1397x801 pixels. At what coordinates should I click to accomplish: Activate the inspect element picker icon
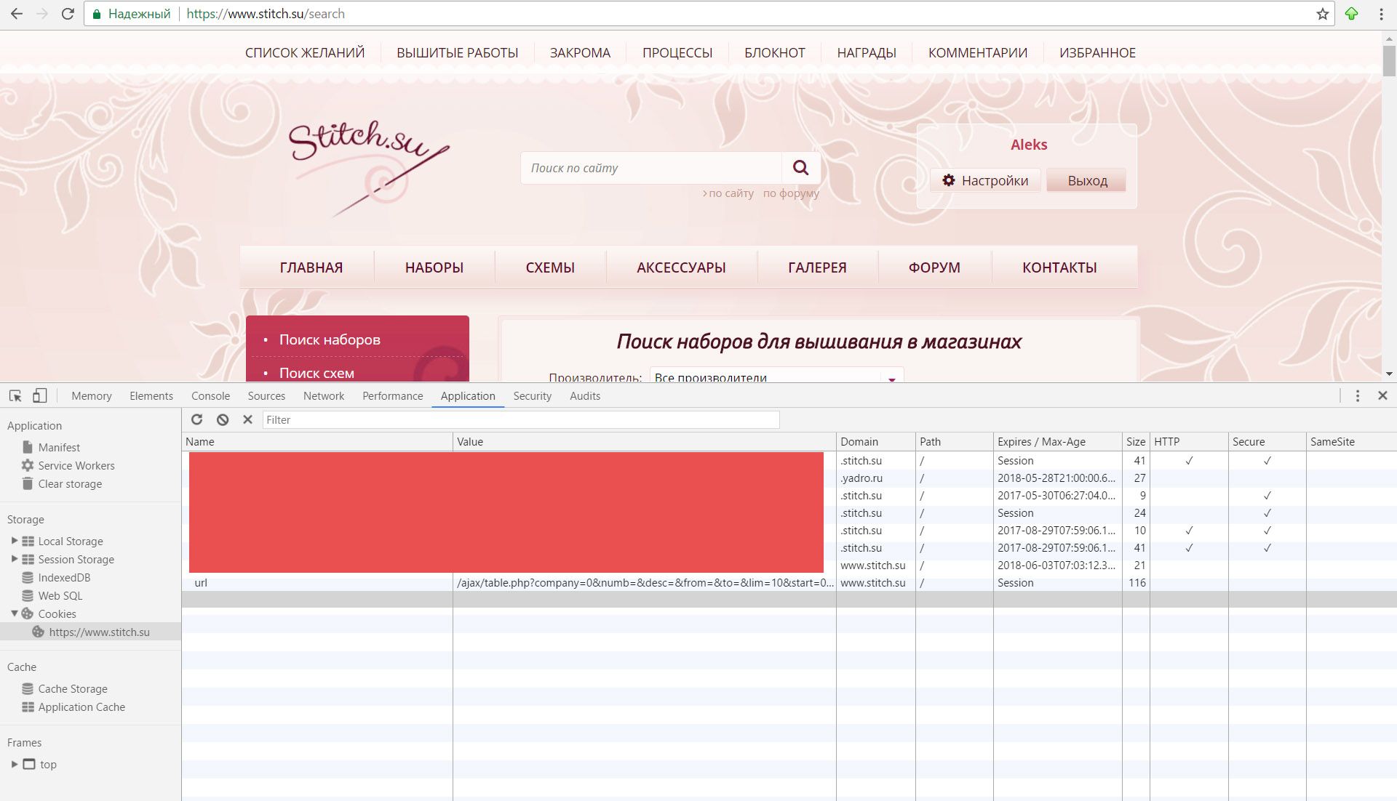(x=15, y=395)
